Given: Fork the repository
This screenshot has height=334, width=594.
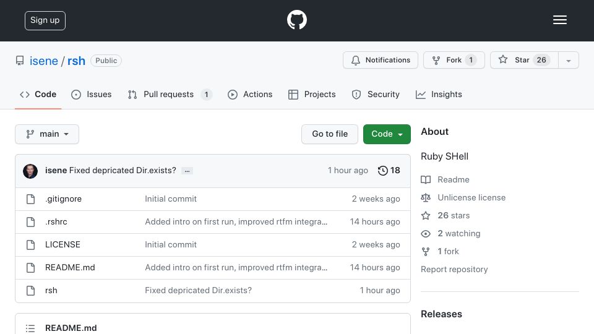Looking at the screenshot, I should (454, 60).
